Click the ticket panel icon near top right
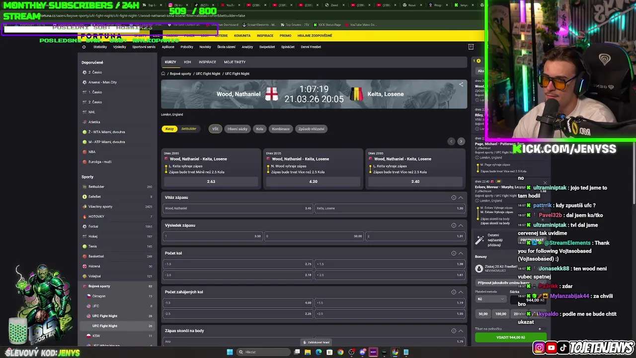Screen dimensions: 636x358 click(471, 47)
